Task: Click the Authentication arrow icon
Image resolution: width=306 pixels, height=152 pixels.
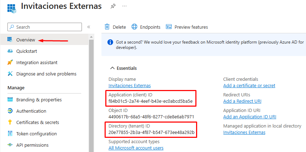Action: coord(10,111)
